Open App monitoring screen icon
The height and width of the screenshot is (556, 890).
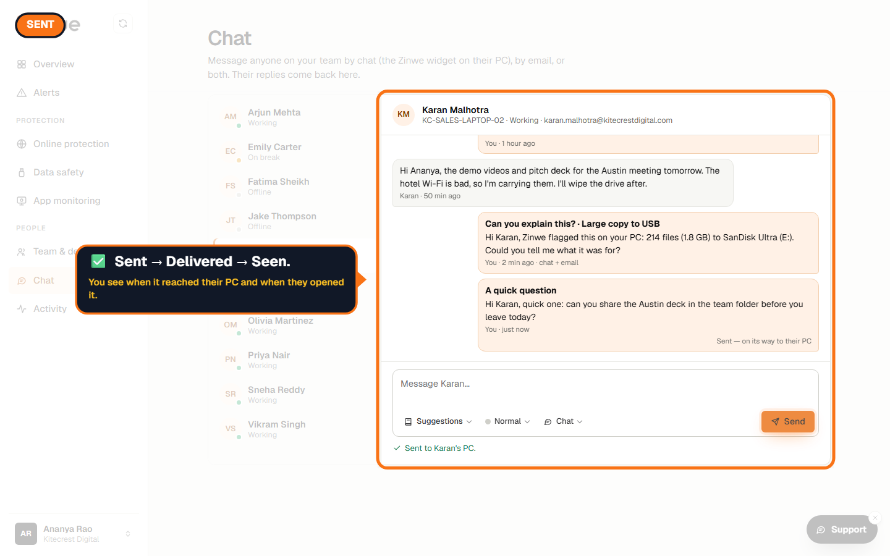[x=22, y=201]
